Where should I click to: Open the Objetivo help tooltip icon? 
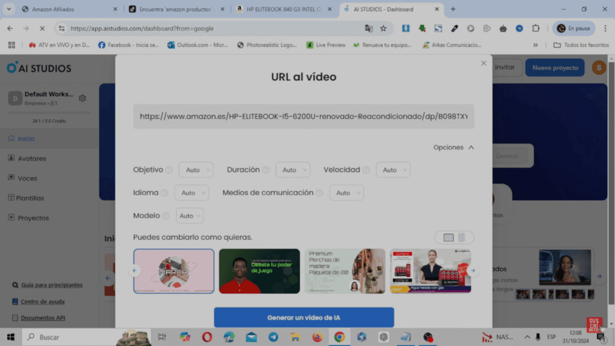point(169,170)
